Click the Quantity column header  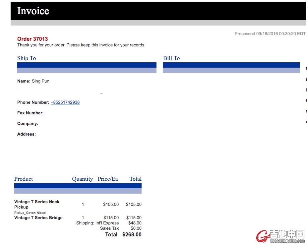pos(82,179)
